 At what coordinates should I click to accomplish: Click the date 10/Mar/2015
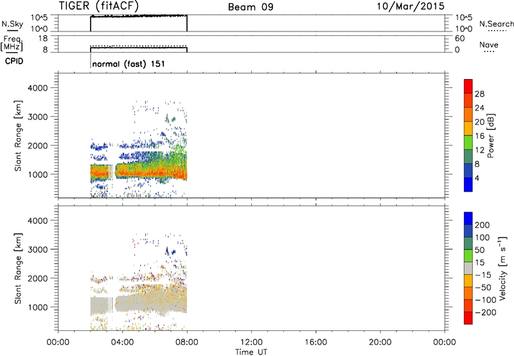point(411,6)
